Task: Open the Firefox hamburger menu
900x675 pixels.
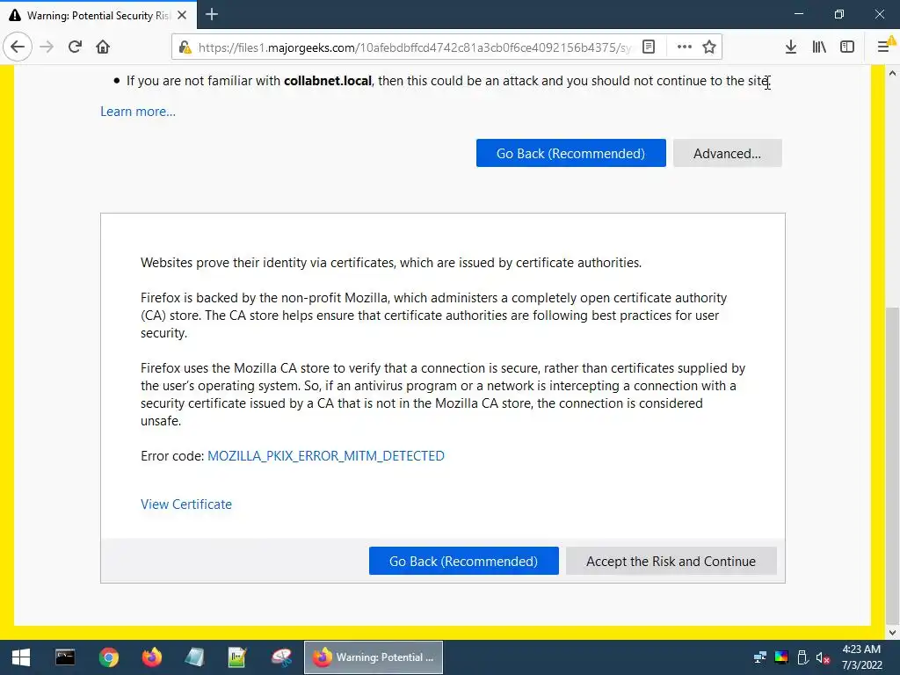Action: click(x=884, y=47)
